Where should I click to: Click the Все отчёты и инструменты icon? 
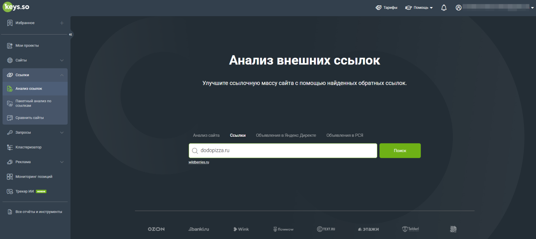coord(10,212)
